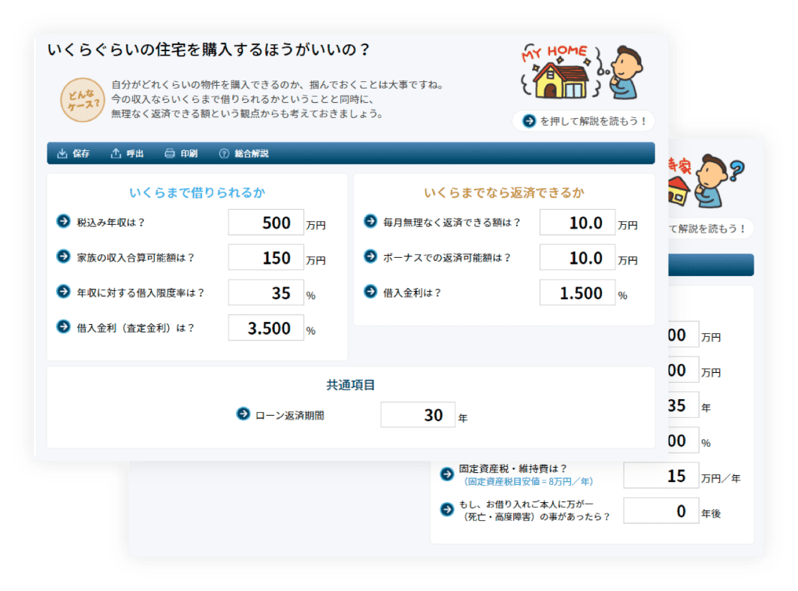Click the 保存 save toolbar item
Image resolution: width=798 pixels, height=591 pixels.
coord(73,153)
